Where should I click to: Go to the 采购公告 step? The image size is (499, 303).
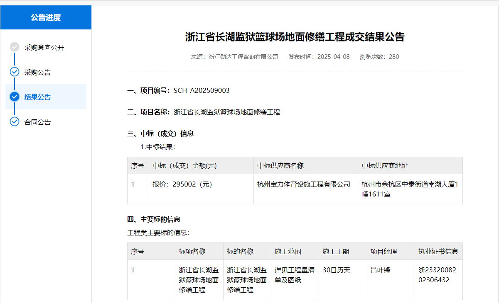(x=37, y=73)
